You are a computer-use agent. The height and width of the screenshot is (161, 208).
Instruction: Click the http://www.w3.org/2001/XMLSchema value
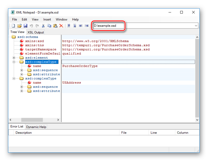click(95, 41)
